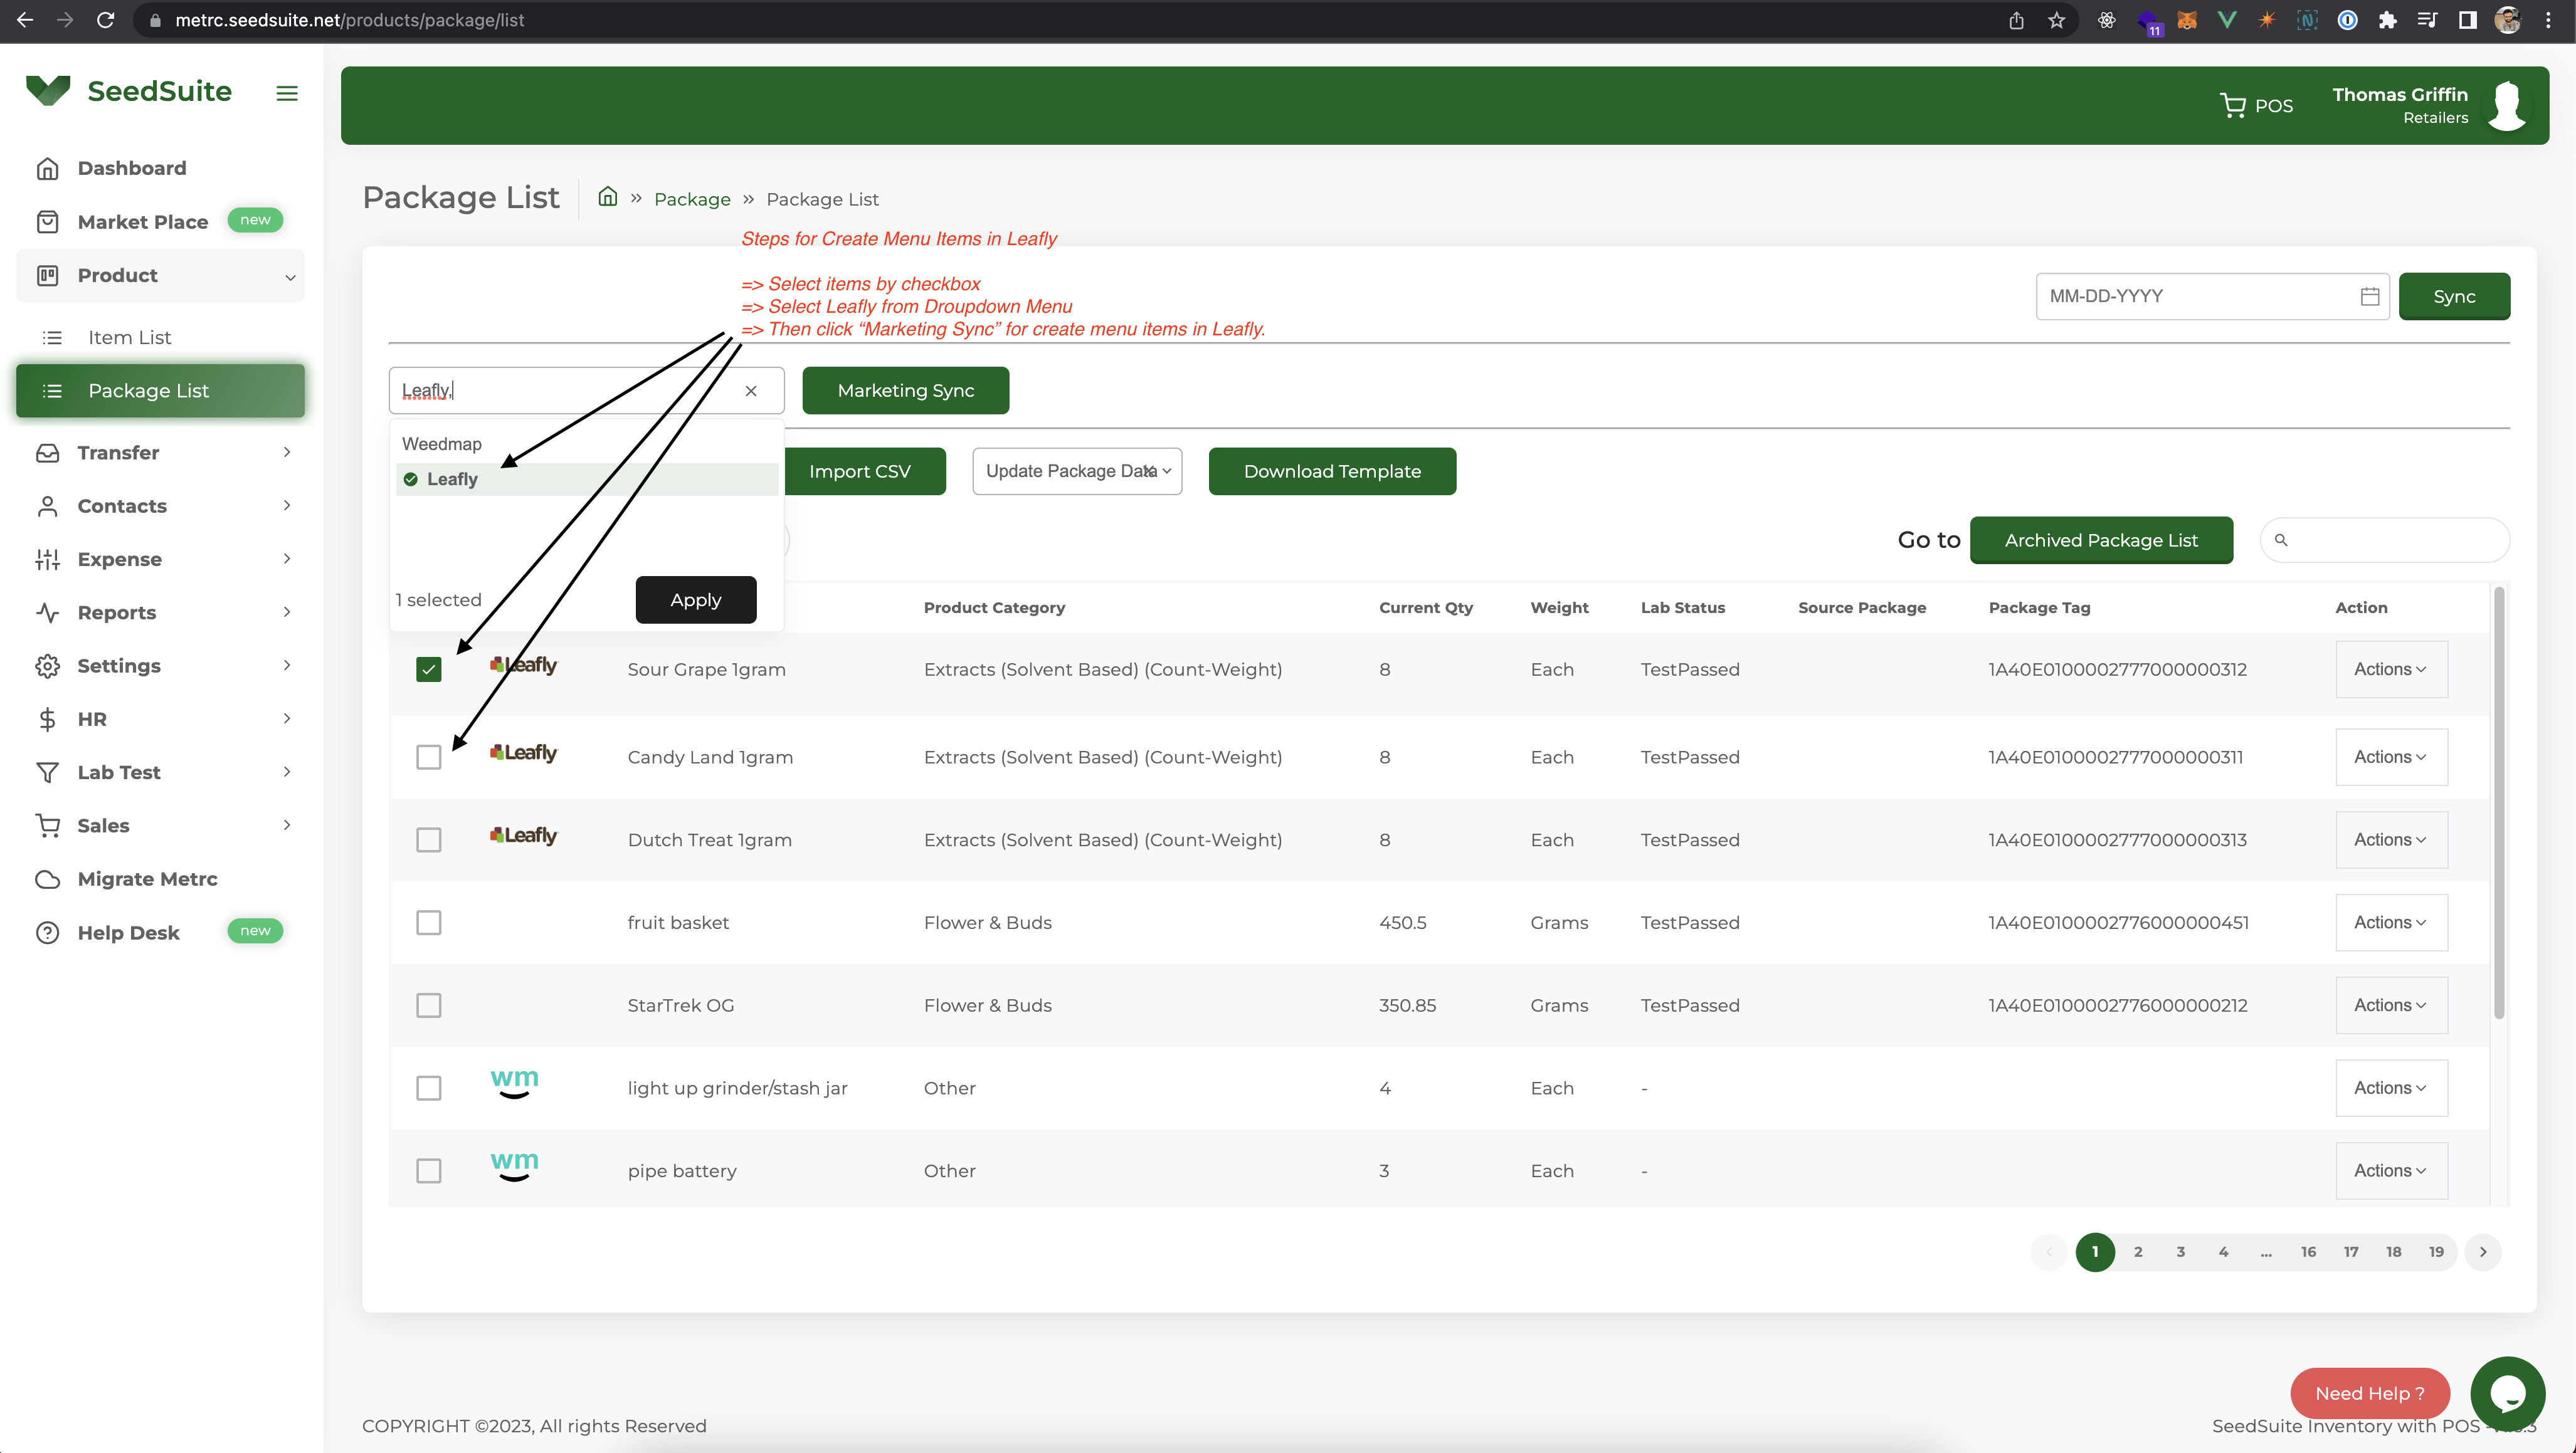The height and width of the screenshot is (1453, 2576).
Task: Click the table vertical scrollbar
Action: tap(2498, 802)
